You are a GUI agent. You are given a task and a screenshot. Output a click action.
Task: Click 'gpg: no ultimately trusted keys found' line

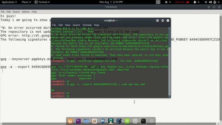[x=78, y=73]
